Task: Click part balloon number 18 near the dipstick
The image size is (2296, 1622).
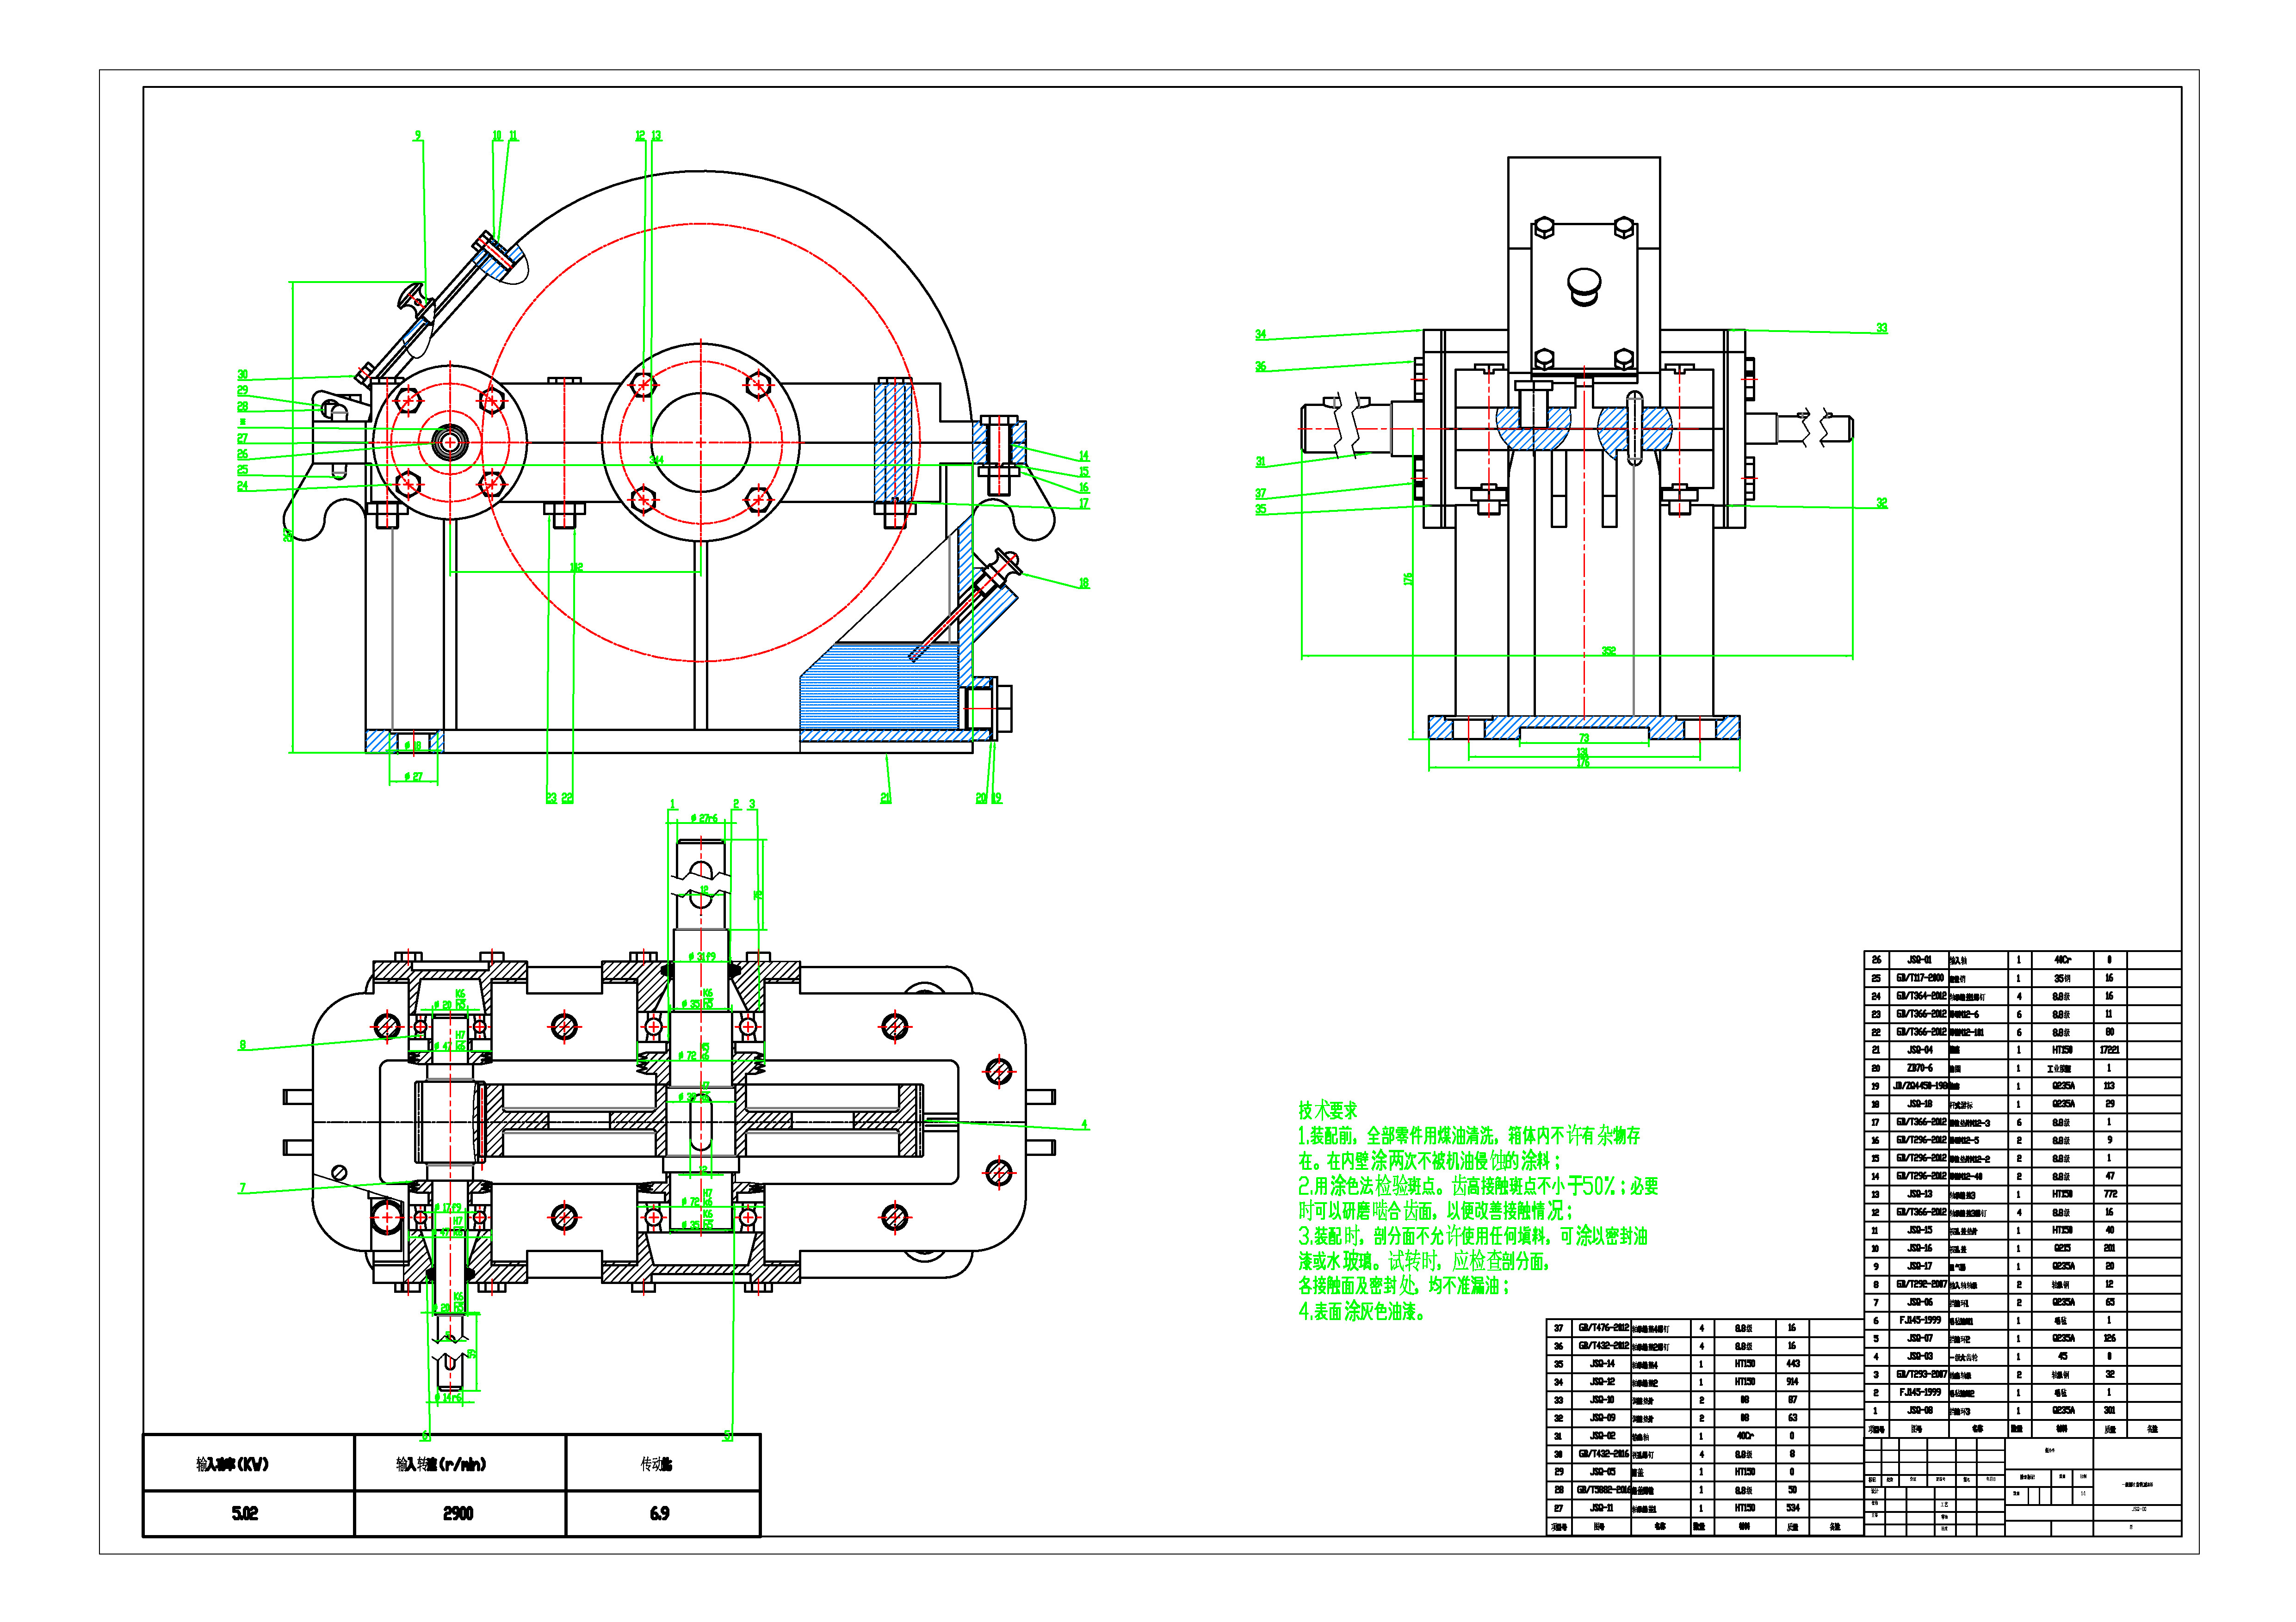Action: [1083, 583]
